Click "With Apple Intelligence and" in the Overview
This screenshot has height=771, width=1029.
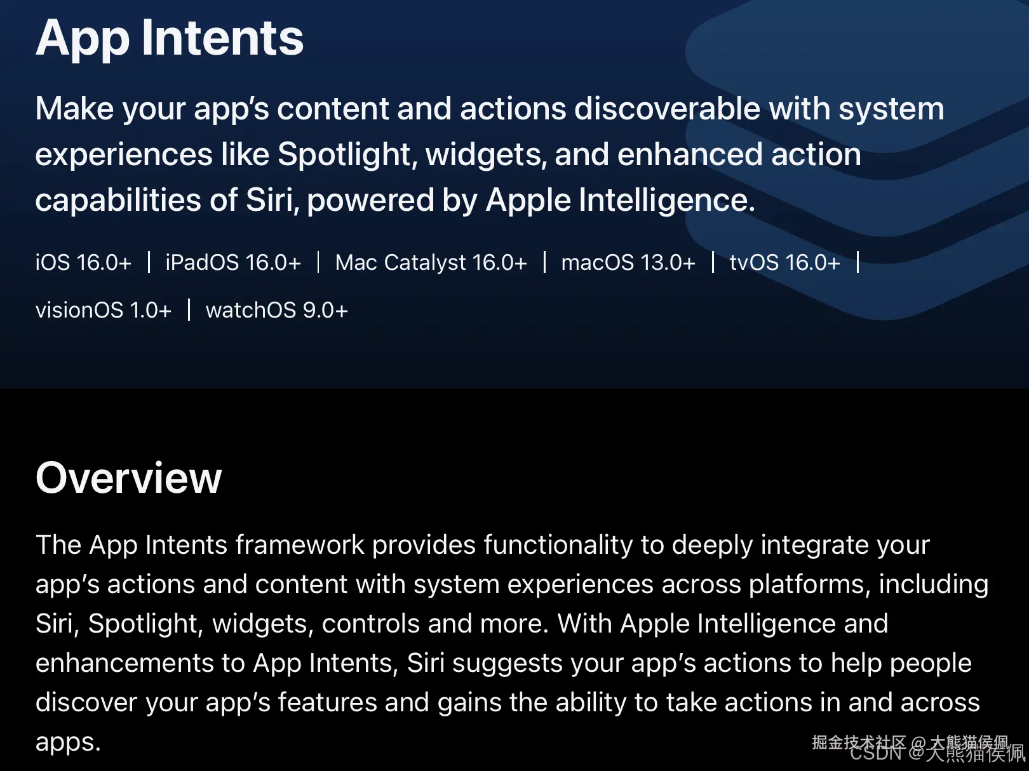coord(722,624)
